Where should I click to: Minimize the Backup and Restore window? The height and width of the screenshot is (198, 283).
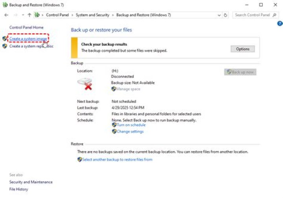click(247, 5)
